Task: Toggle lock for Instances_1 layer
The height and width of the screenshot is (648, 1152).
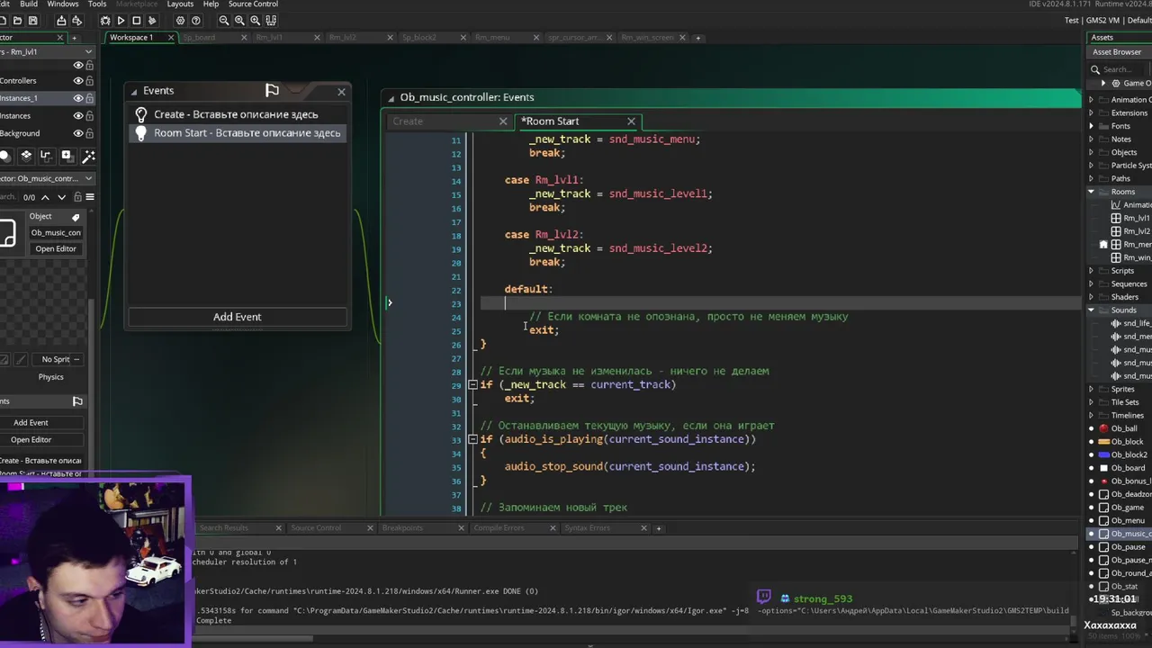Action: 90,98
